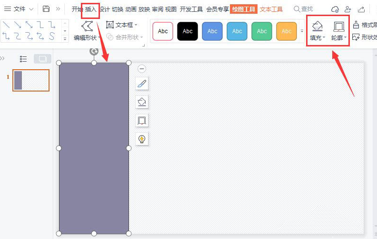Open the 开发工具 tab
Image resolution: width=377 pixels, height=239 pixels.
coord(191,9)
